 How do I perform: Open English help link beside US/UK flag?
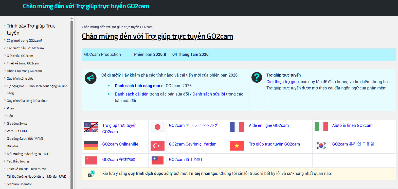pyautogui.click(x=119, y=129)
